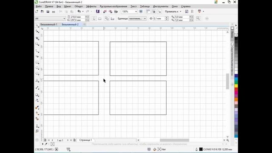Toggle Treat as filled button
Screen dimensions: 272x153
coord(198,18)
